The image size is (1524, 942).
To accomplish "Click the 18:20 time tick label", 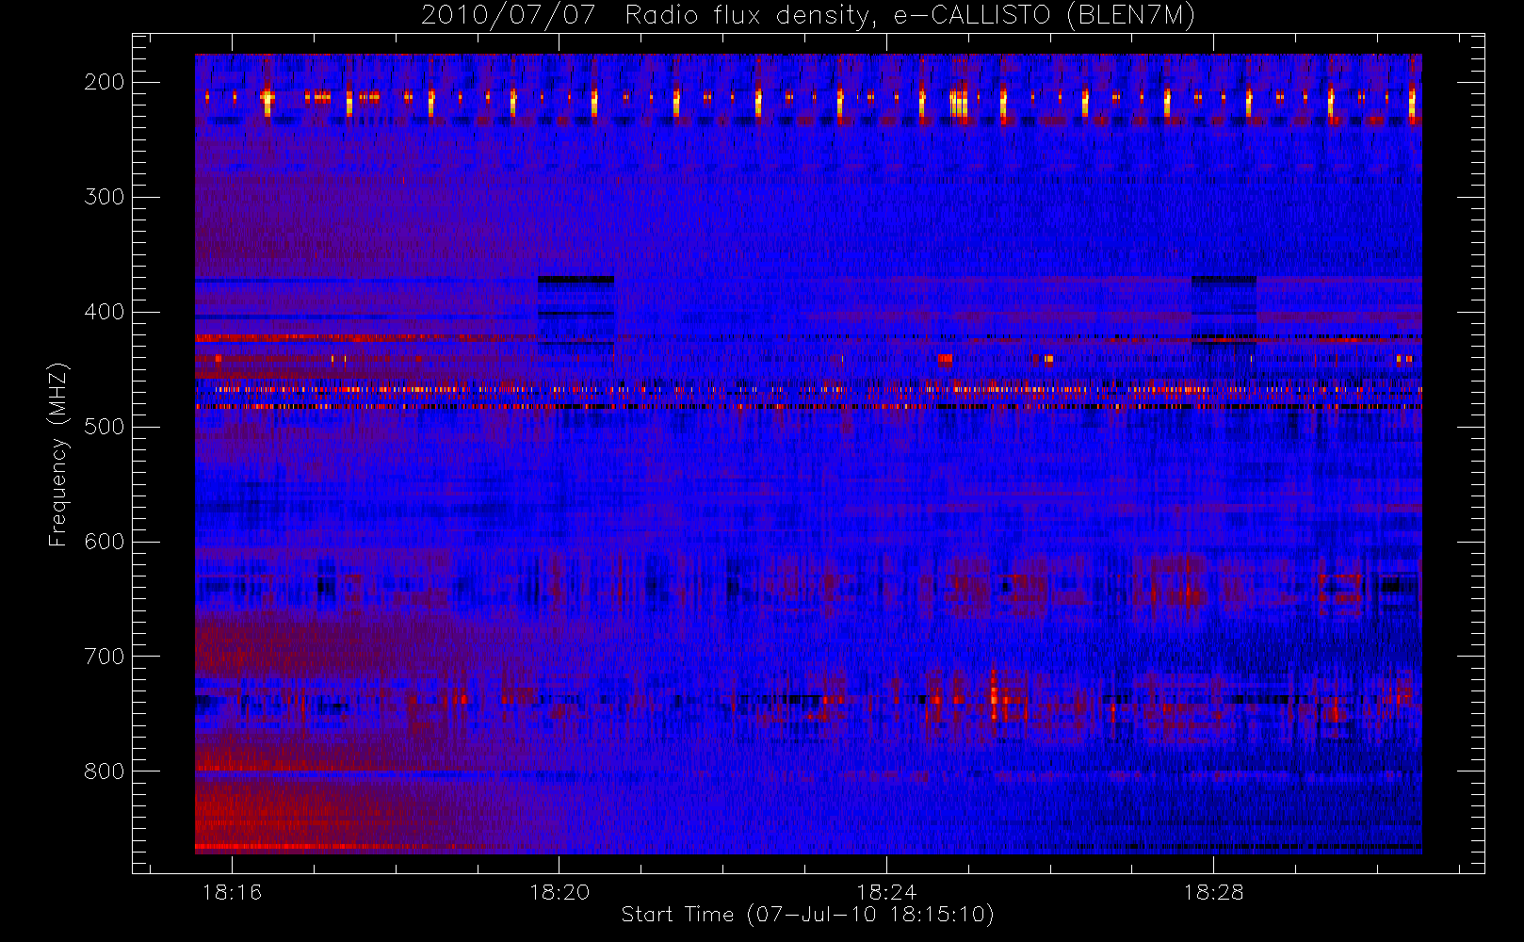I will tap(559, 892).
